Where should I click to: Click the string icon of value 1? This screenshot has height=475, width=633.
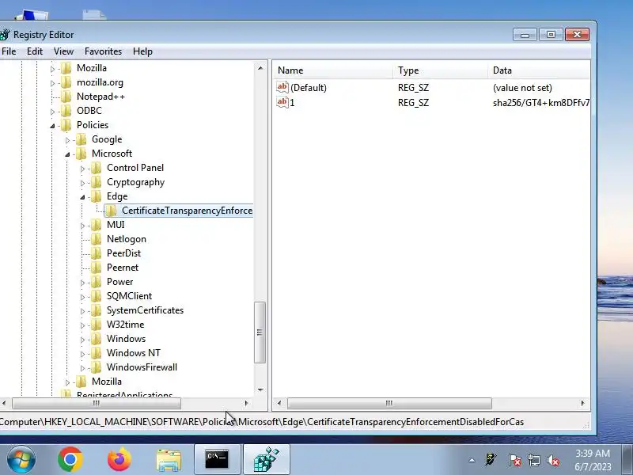(x=282, y=102)
